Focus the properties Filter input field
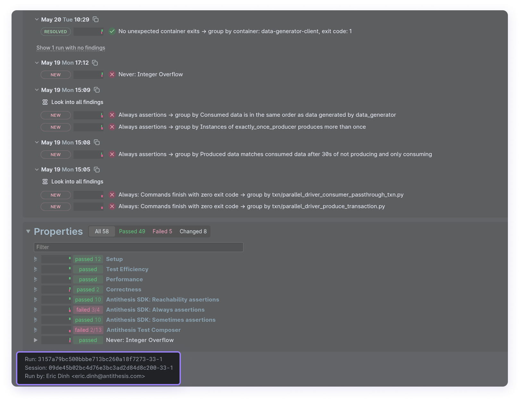 point(139,247)
